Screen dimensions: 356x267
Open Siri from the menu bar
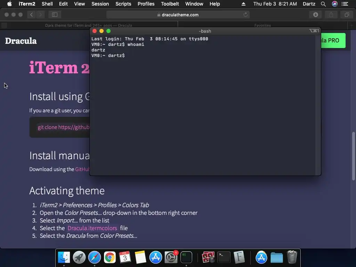(335, 4)
